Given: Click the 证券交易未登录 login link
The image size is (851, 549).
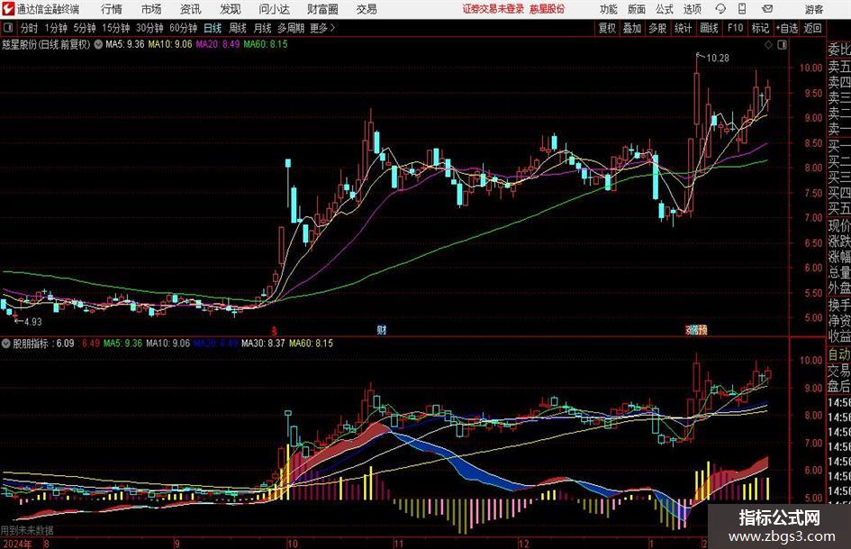Looking at the screenshot, I should (x=493, y=9).
